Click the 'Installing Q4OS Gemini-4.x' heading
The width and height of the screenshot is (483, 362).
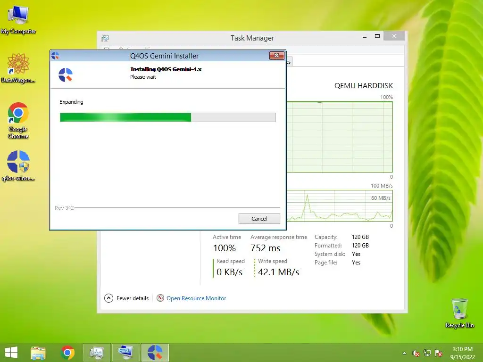coord(166,69)
